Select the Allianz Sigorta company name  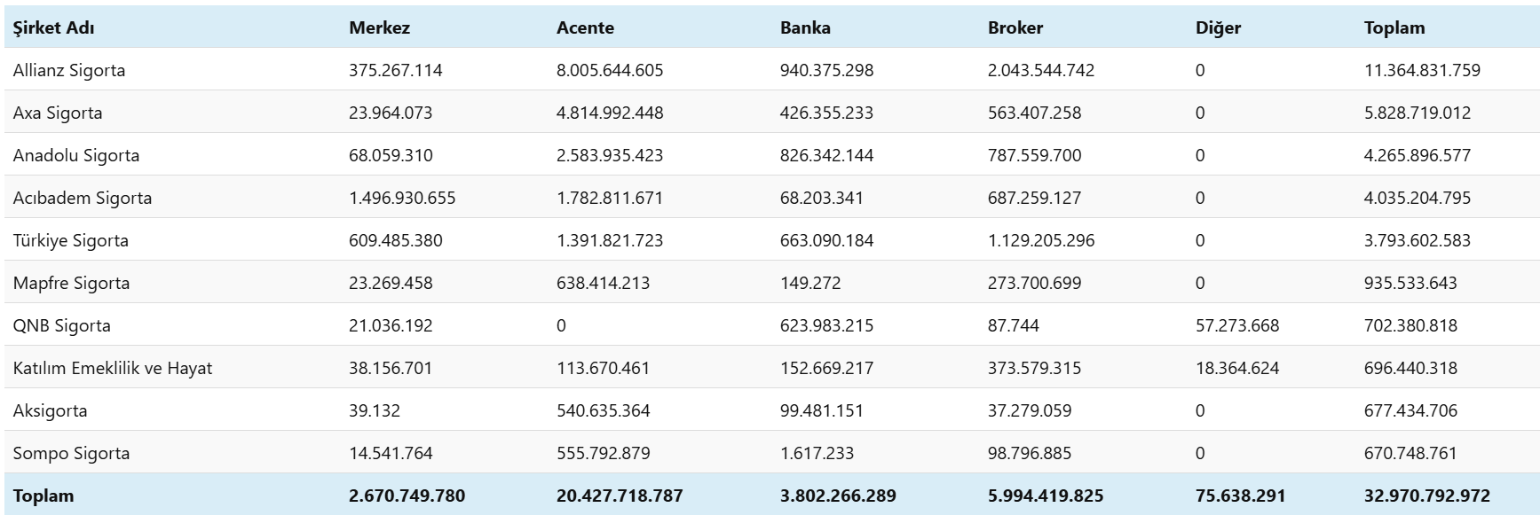pos(69,70)
